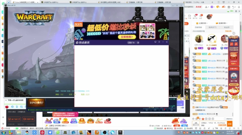Select the 贵宾(877) tab

click(212, 27)
